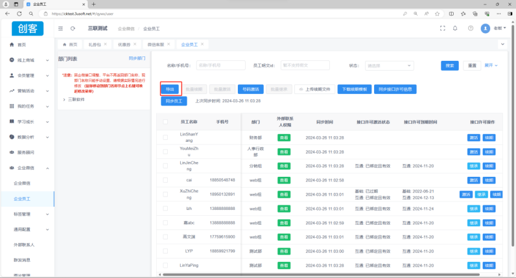This screenshot has height=278, width=516.
Task: Click the 名称/手机号 input field
Action: [221, 65]
